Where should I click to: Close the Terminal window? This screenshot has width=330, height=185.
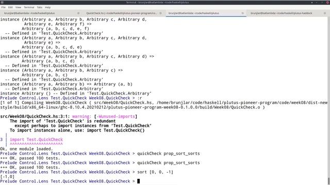click(x=328, y=2)
